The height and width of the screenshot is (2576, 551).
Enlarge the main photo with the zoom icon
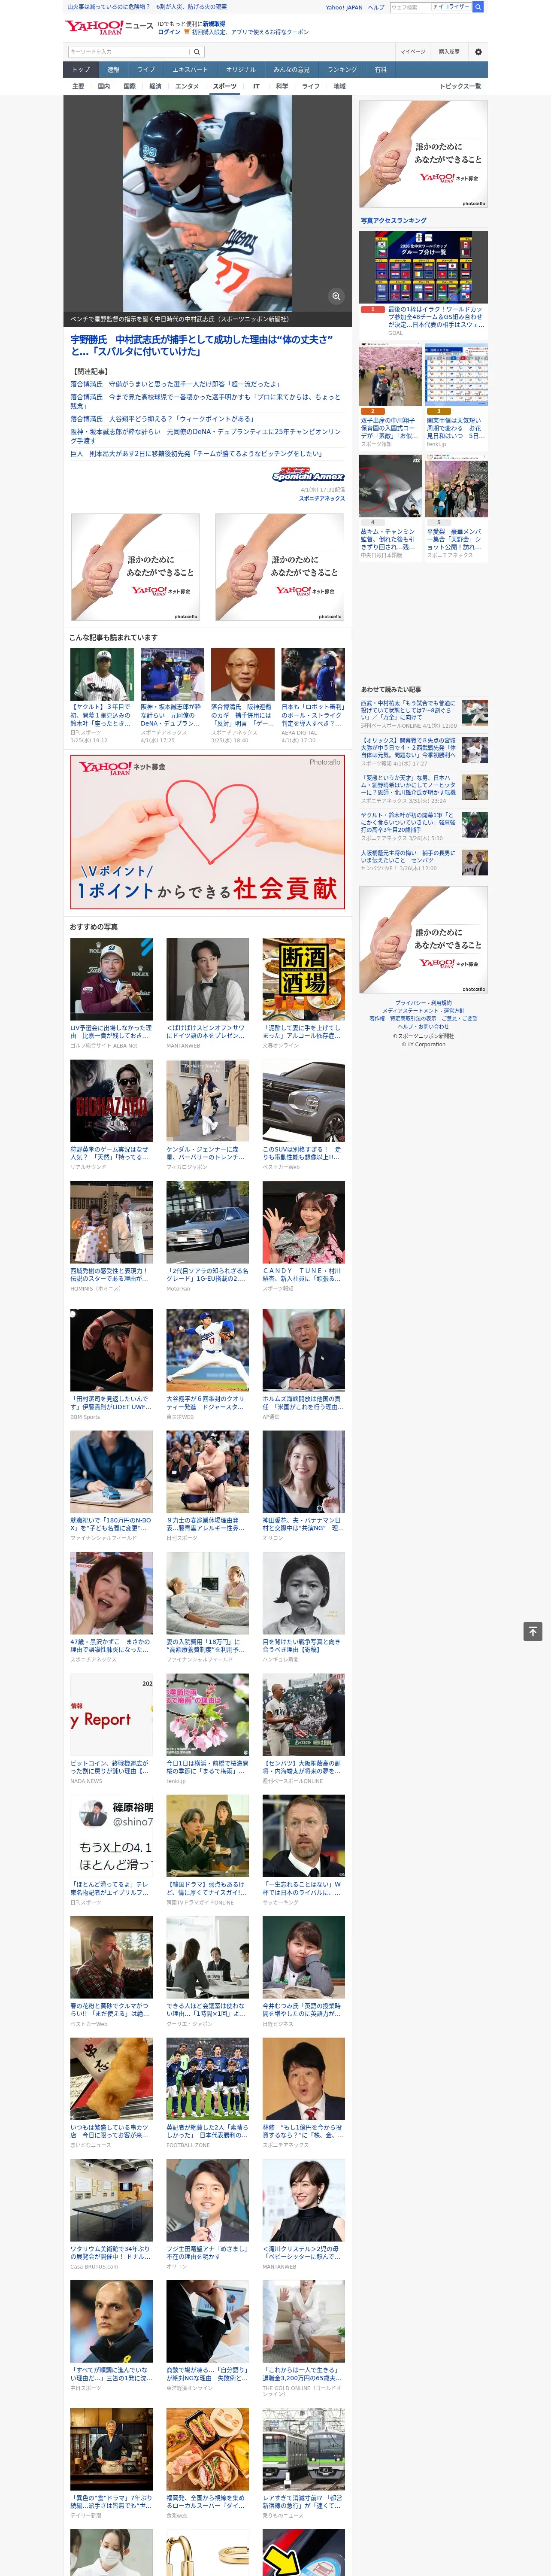[x=336, y=296]
